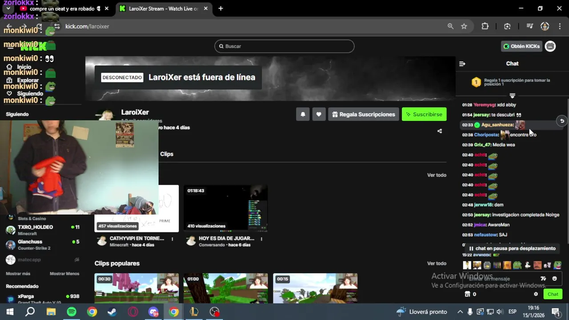The width and height of the screenshot is (569, 320).
Task: Collapse the chat panel icon
Action: click(x=462, y=64)
